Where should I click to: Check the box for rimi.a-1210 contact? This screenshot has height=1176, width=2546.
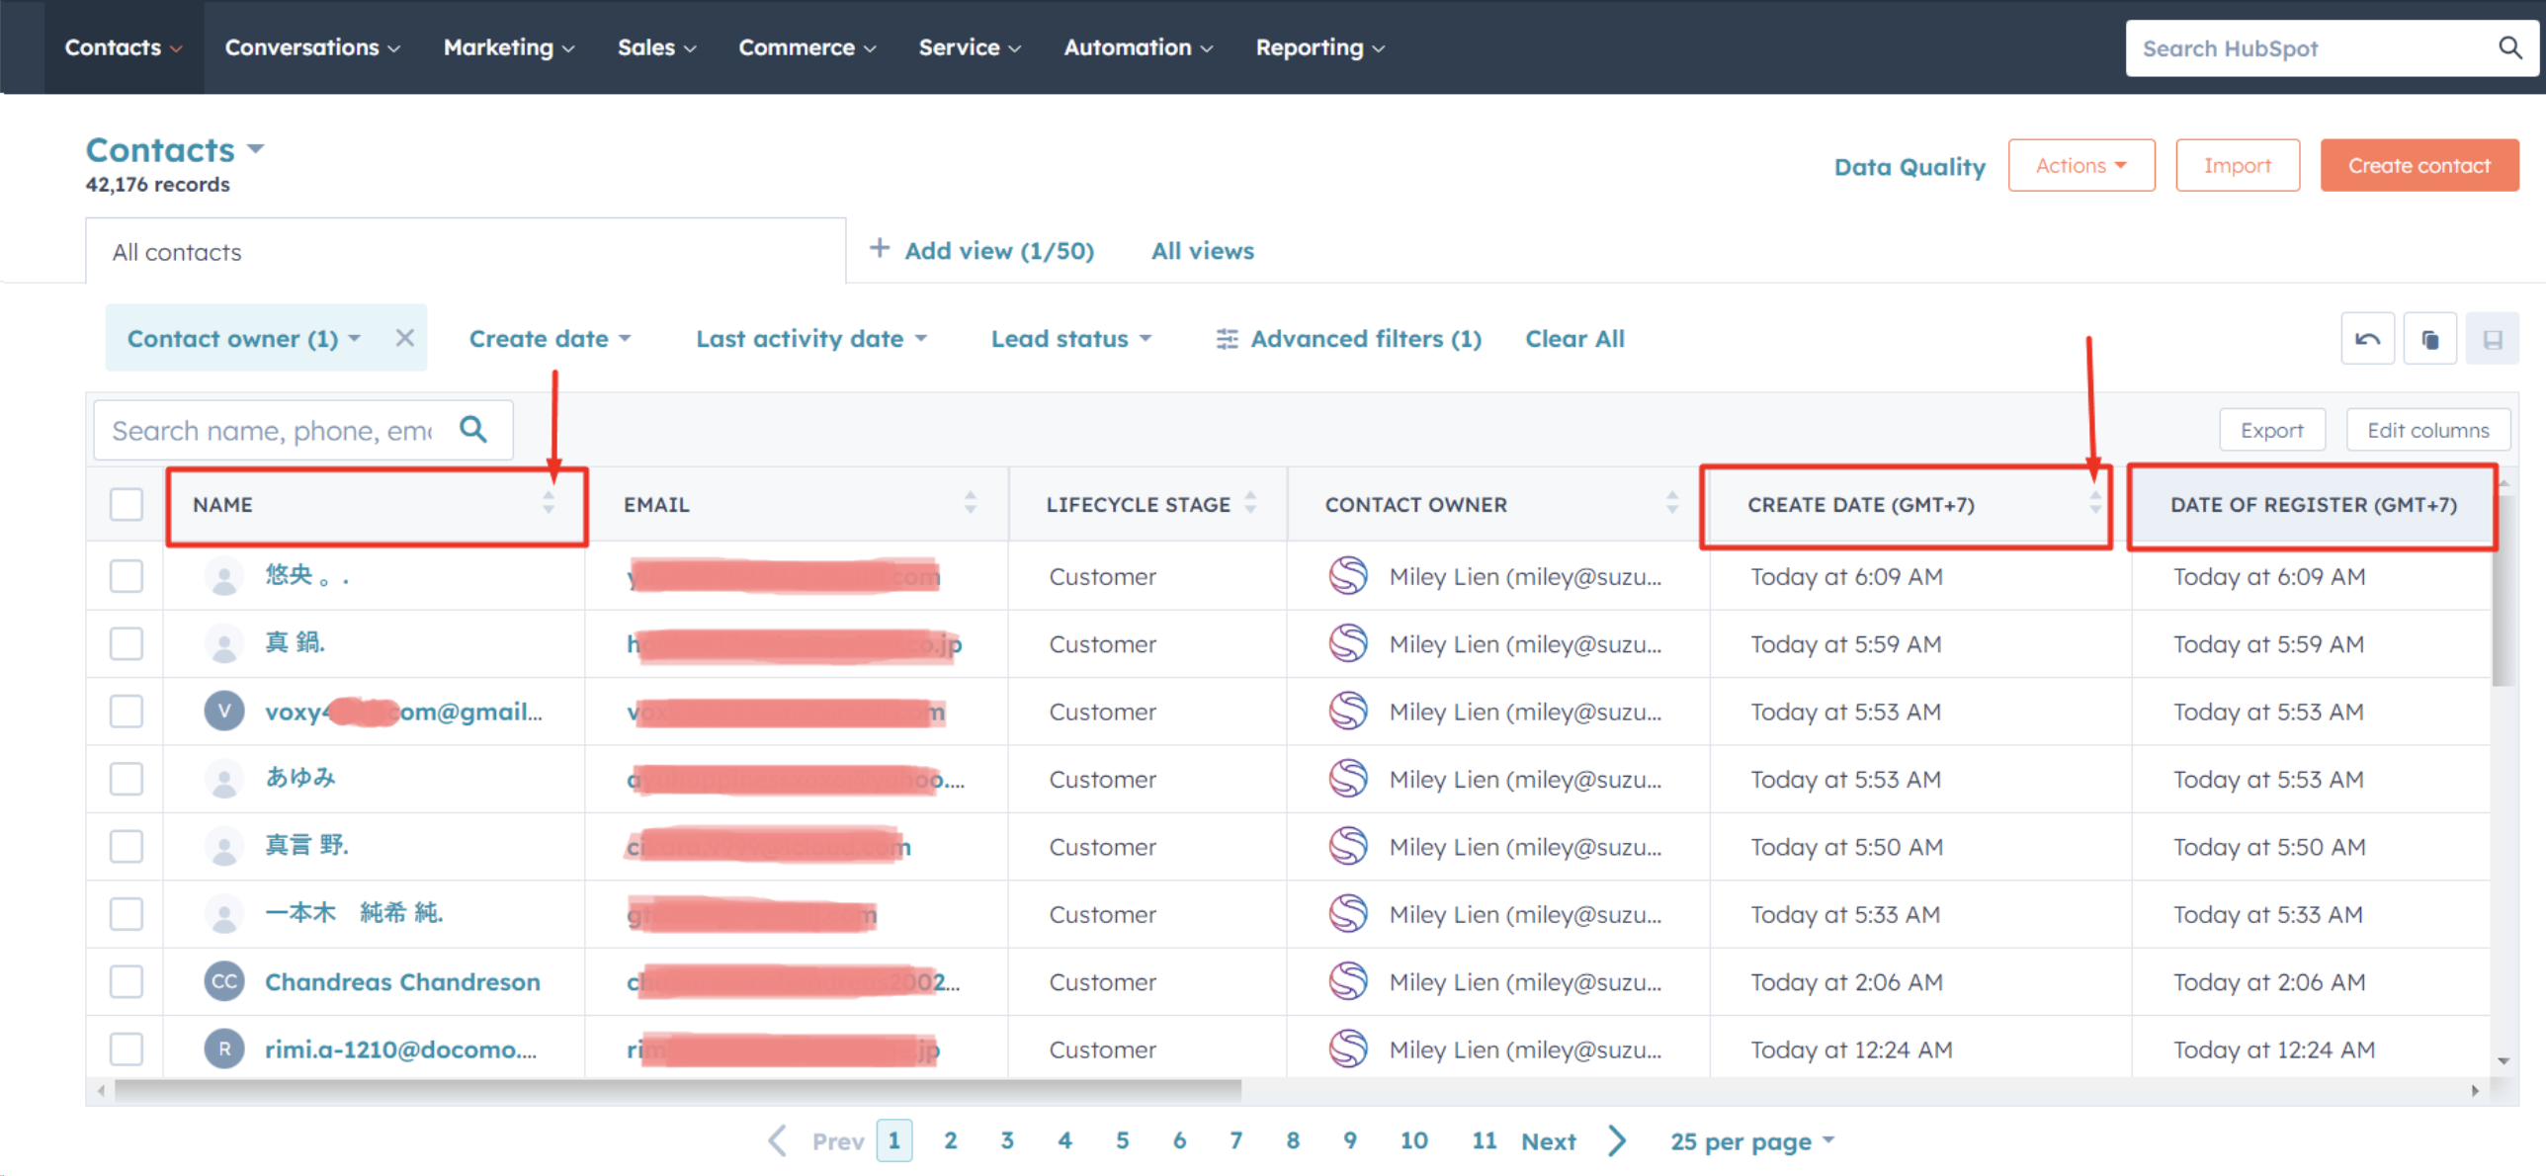pyautogui.click(x=127, y=1049)
